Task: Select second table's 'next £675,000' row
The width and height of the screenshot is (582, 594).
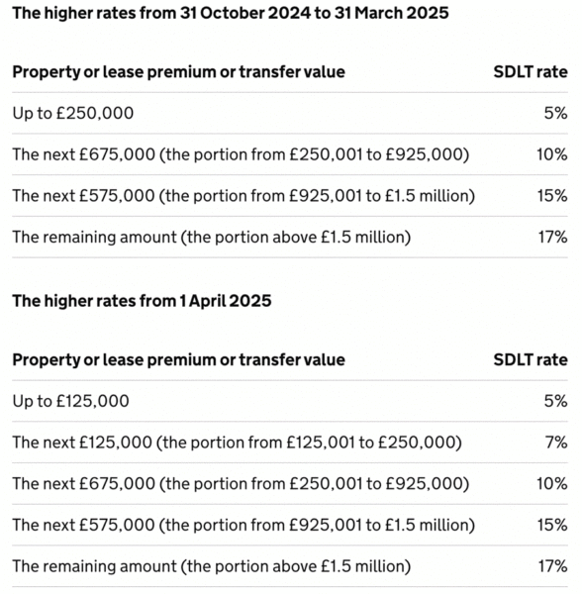Action: click(290, 484)
